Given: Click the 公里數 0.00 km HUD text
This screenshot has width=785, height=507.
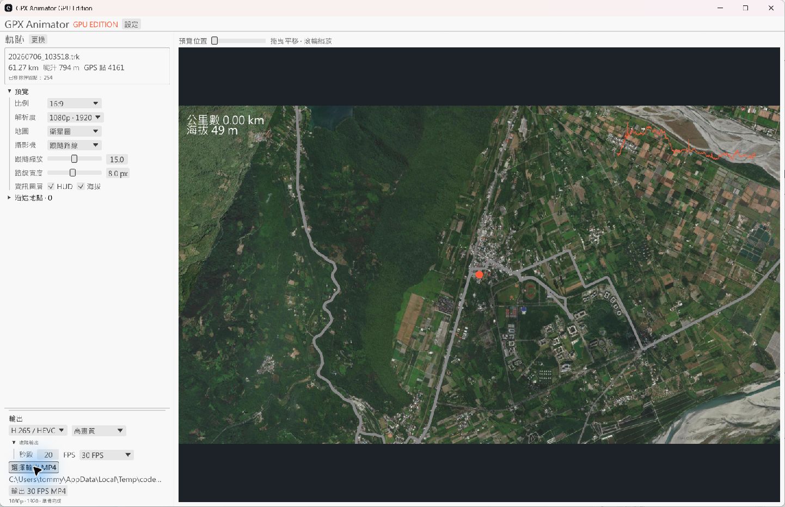Looking at the screenshot, I should point(225,120).
